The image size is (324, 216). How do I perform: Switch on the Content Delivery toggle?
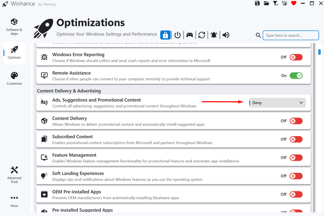coord(296,121)
